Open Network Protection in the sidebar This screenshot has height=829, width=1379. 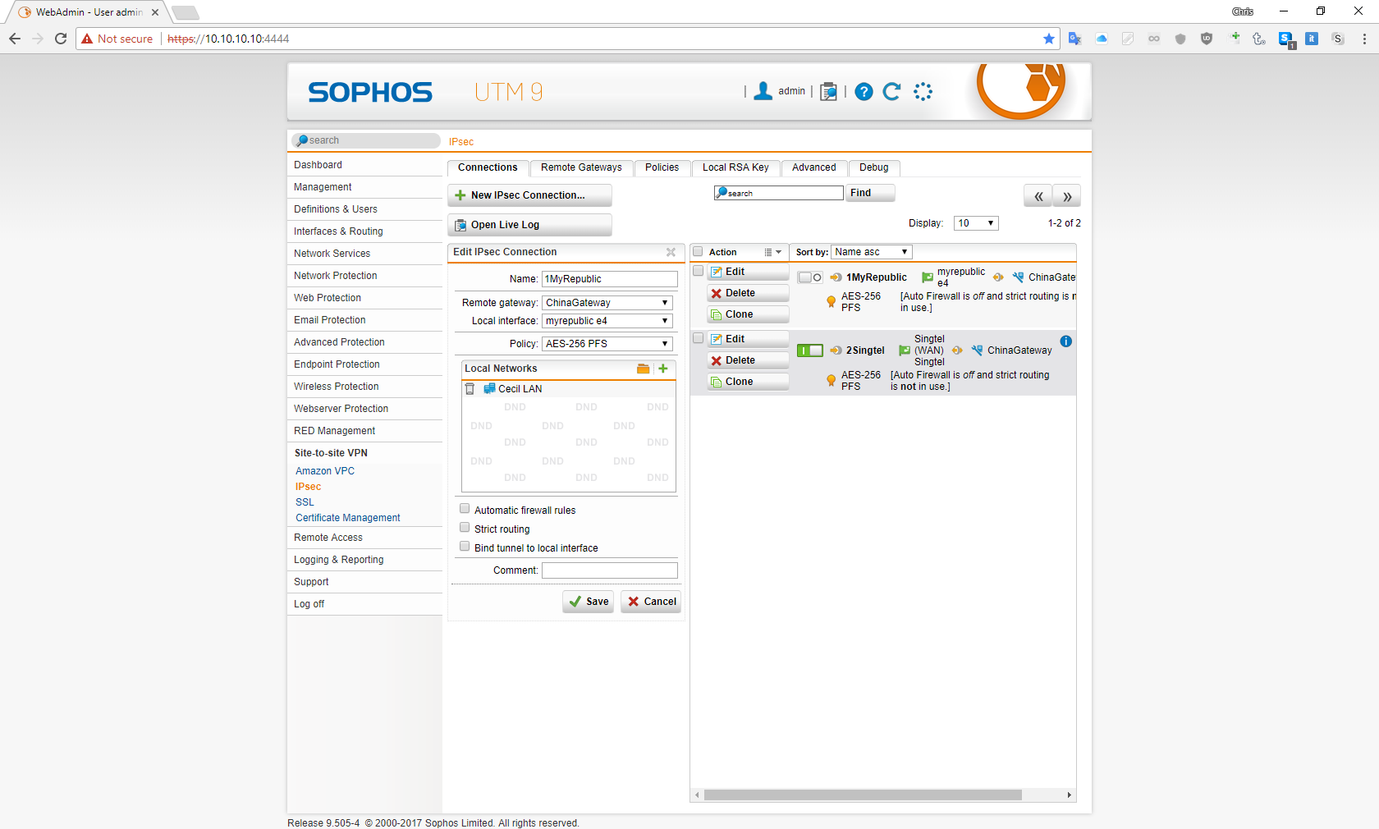coord(336,276)
